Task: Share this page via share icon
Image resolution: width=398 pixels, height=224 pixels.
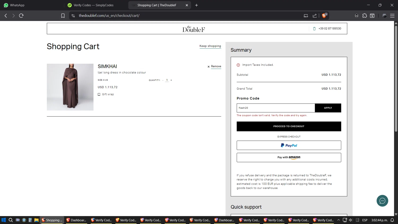Action: (x=315, y=16)
